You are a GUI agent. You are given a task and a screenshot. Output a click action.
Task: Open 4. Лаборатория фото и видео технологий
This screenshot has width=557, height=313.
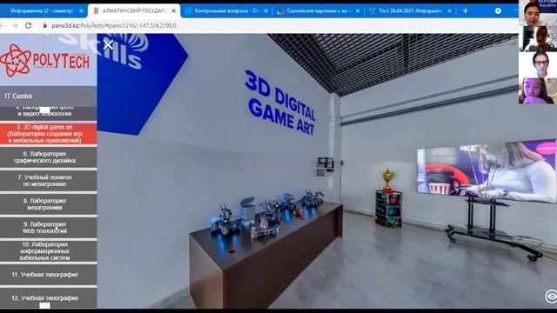[49, 113]
